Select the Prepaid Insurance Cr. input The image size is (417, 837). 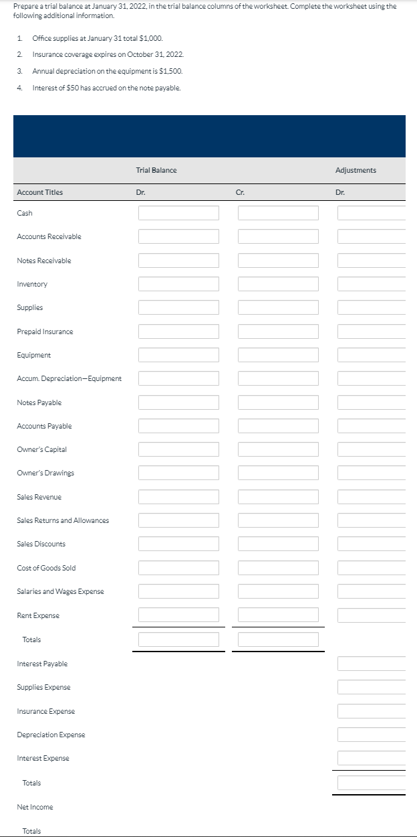[278, 331]
